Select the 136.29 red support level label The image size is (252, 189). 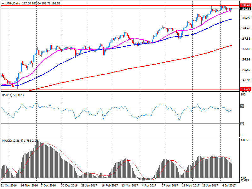[x=246, y=89]
